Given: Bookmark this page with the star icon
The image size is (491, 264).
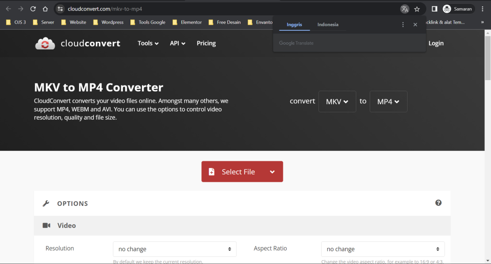Looking at the screenshot, I should pyautogui.click(x=417, y=9).
